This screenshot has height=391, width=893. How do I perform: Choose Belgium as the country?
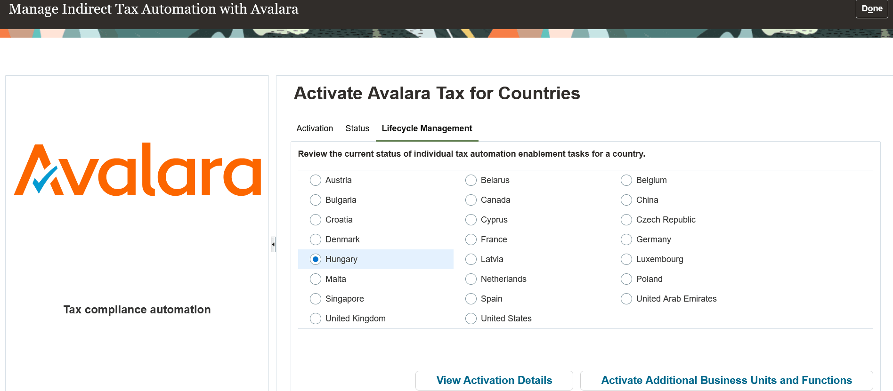click(626, 180)
